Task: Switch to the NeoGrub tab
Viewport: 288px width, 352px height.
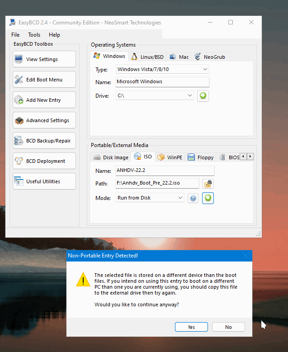Action: pos(210,57)
